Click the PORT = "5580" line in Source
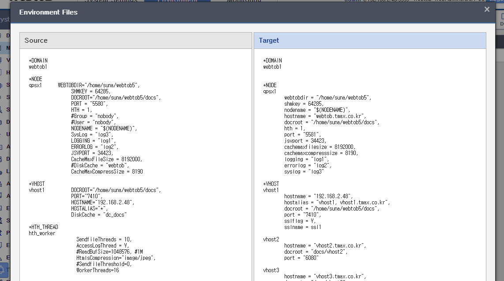This screenshot has width=504, height=281. (89, 104)
